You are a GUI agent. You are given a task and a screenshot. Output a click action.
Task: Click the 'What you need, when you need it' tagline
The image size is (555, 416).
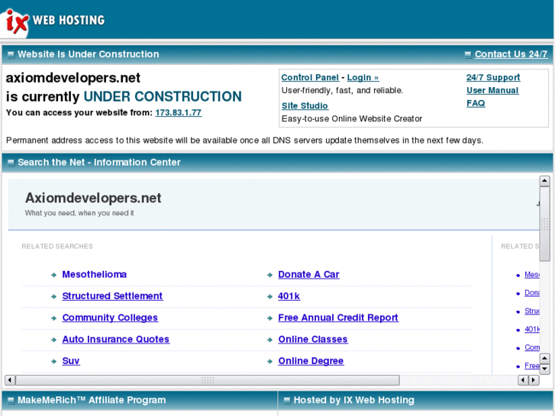(79, 213)
